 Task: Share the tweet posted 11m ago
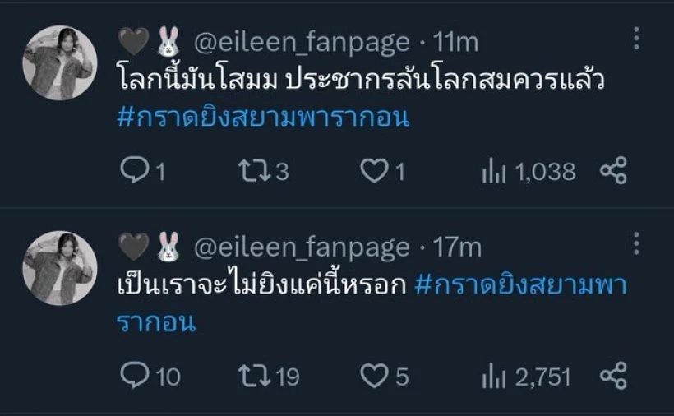(613, 171)
